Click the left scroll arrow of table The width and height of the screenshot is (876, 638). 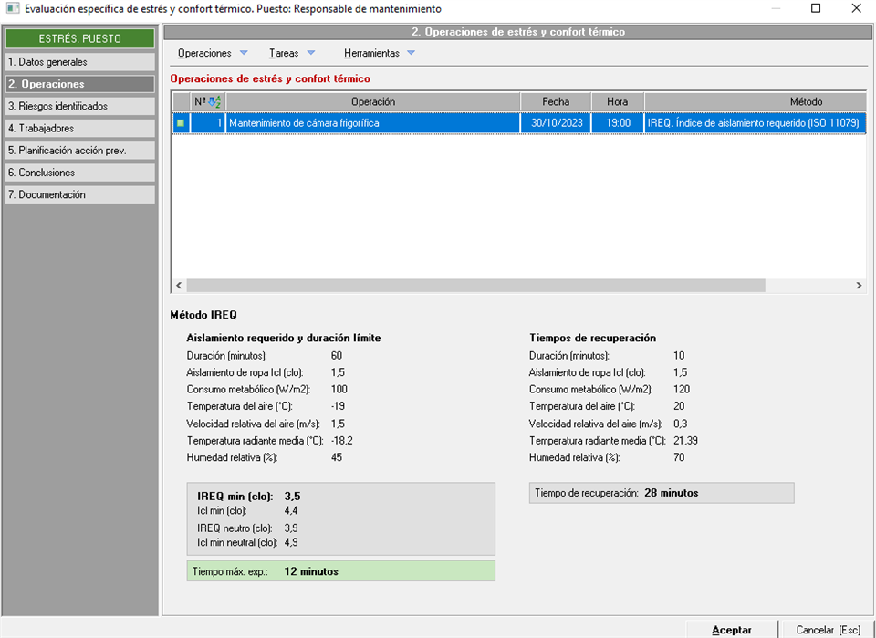[179, 286]
